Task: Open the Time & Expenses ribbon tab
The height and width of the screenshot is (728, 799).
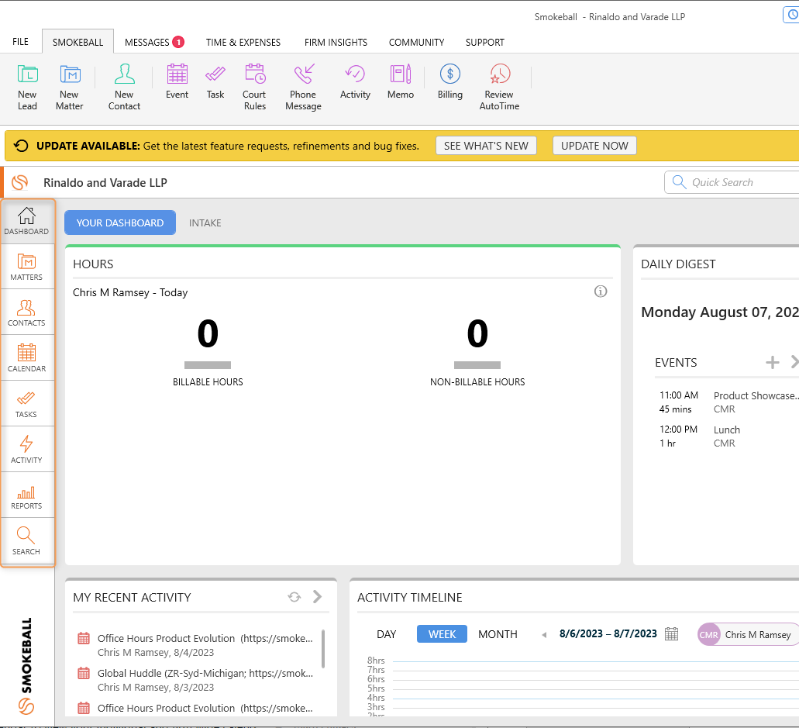Action: (x=243, y=42)
